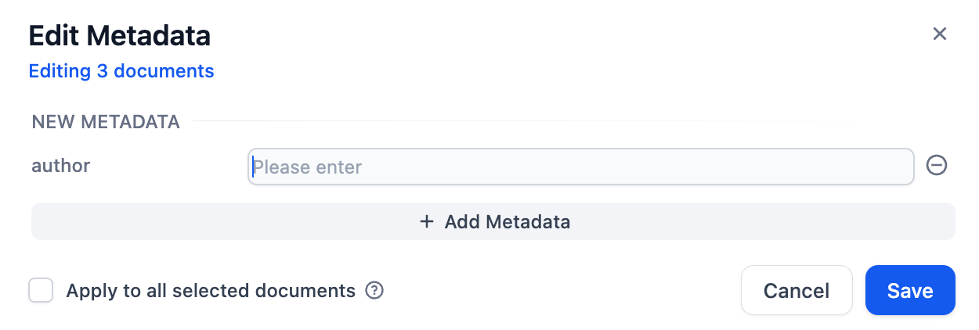Click the "Apply to all selected documents" label
979x330 pixels.
pos(211,291)
